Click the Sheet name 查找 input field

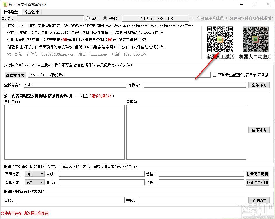71,200
